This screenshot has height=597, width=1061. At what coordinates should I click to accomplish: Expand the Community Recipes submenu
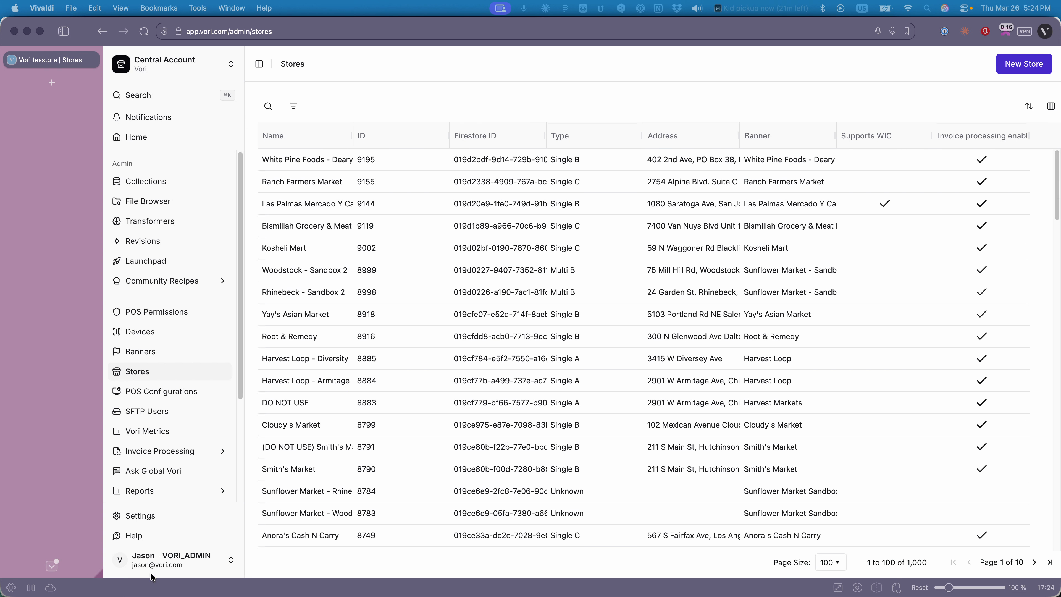(222, 281)
